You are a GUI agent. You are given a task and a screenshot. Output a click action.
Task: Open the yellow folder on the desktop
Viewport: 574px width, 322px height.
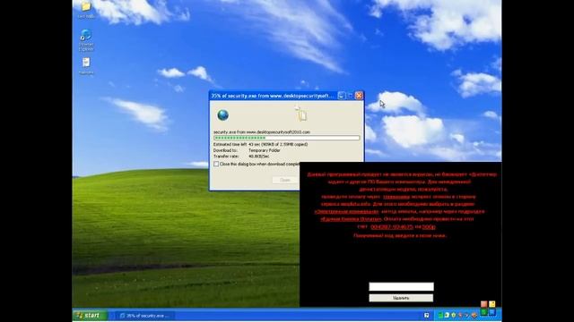pyautogui.click(x=86, y=7)
